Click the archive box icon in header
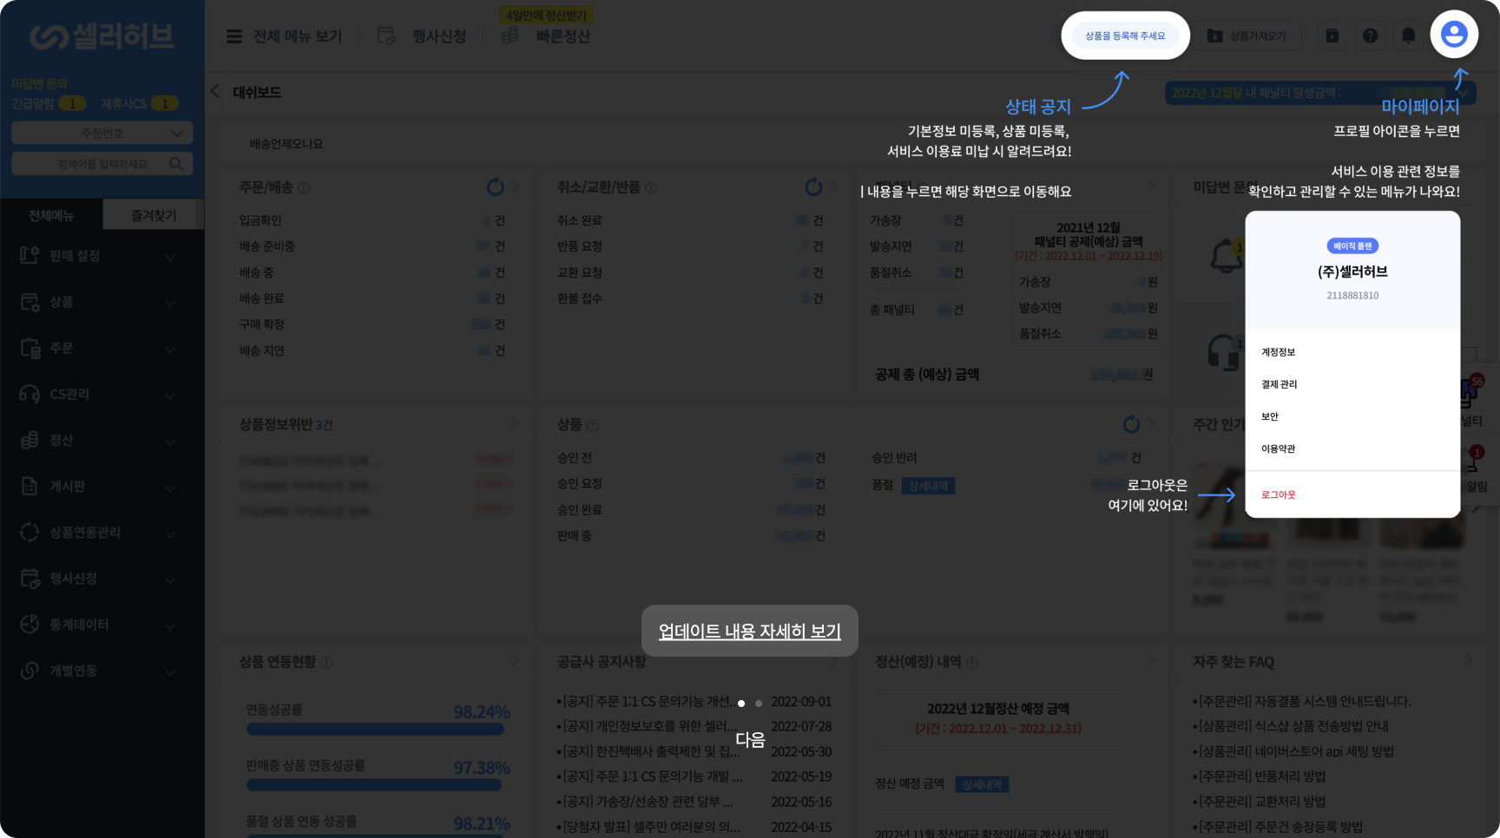This screenshot has height=838, width=1500. pyautogui.click(x=1332, y=36)
